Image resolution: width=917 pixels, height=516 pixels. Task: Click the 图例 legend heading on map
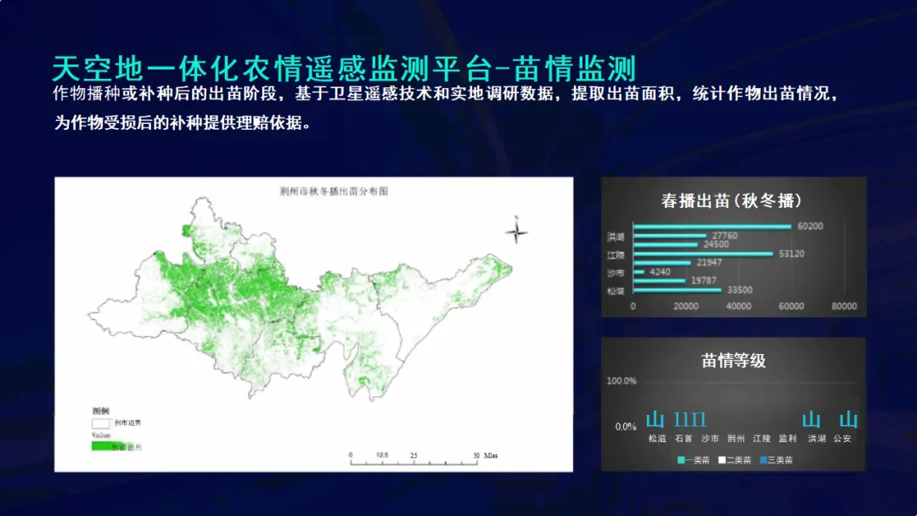(x=100, y=411)
